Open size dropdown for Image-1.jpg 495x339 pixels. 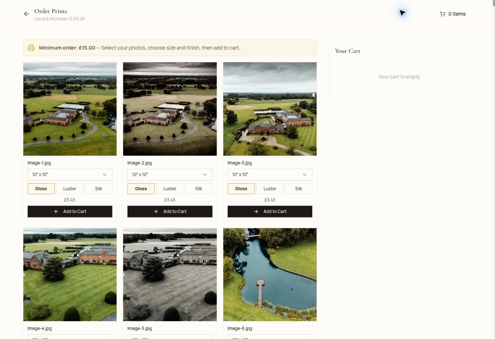coord(70,175)
